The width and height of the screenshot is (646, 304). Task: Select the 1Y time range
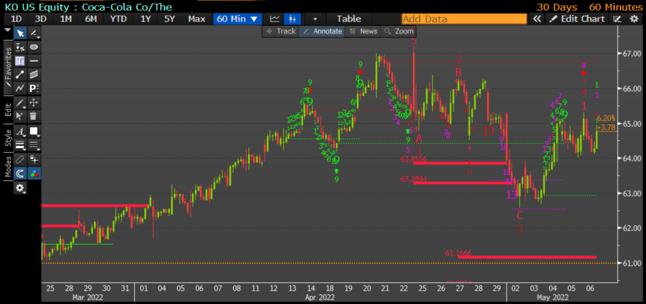(146, 19)
